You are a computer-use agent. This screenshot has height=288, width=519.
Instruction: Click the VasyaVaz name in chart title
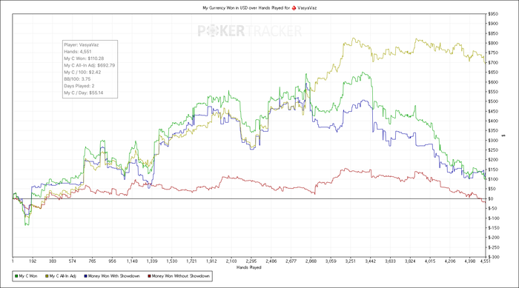point(307,8)
